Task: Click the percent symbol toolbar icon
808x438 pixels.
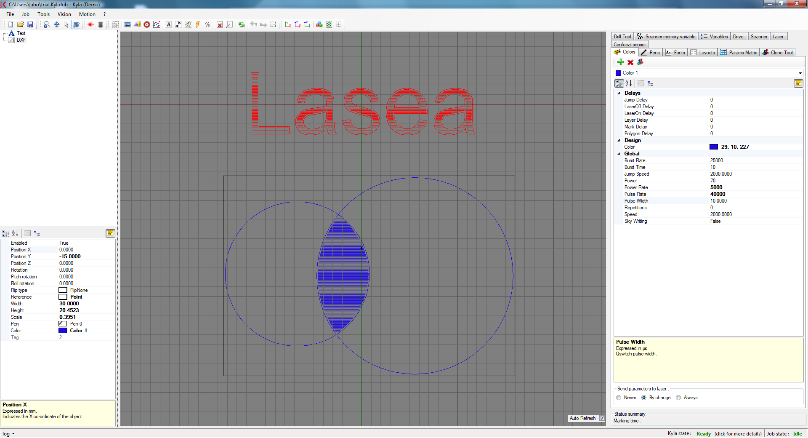Action: [207, 24]
